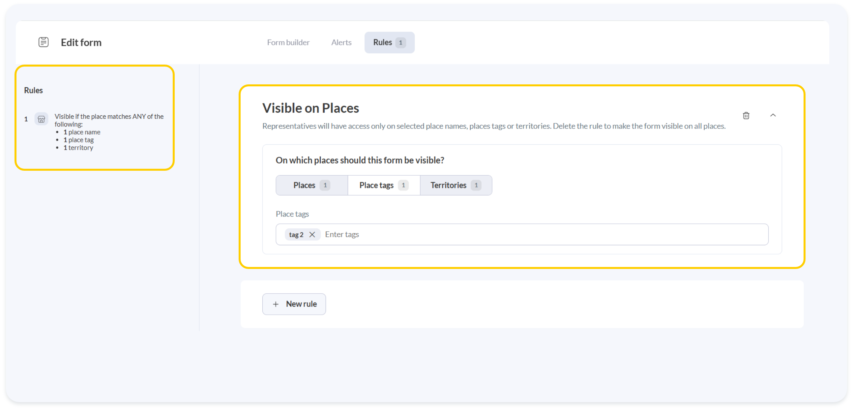Click the Territories count badge

(x=476, y=185)
